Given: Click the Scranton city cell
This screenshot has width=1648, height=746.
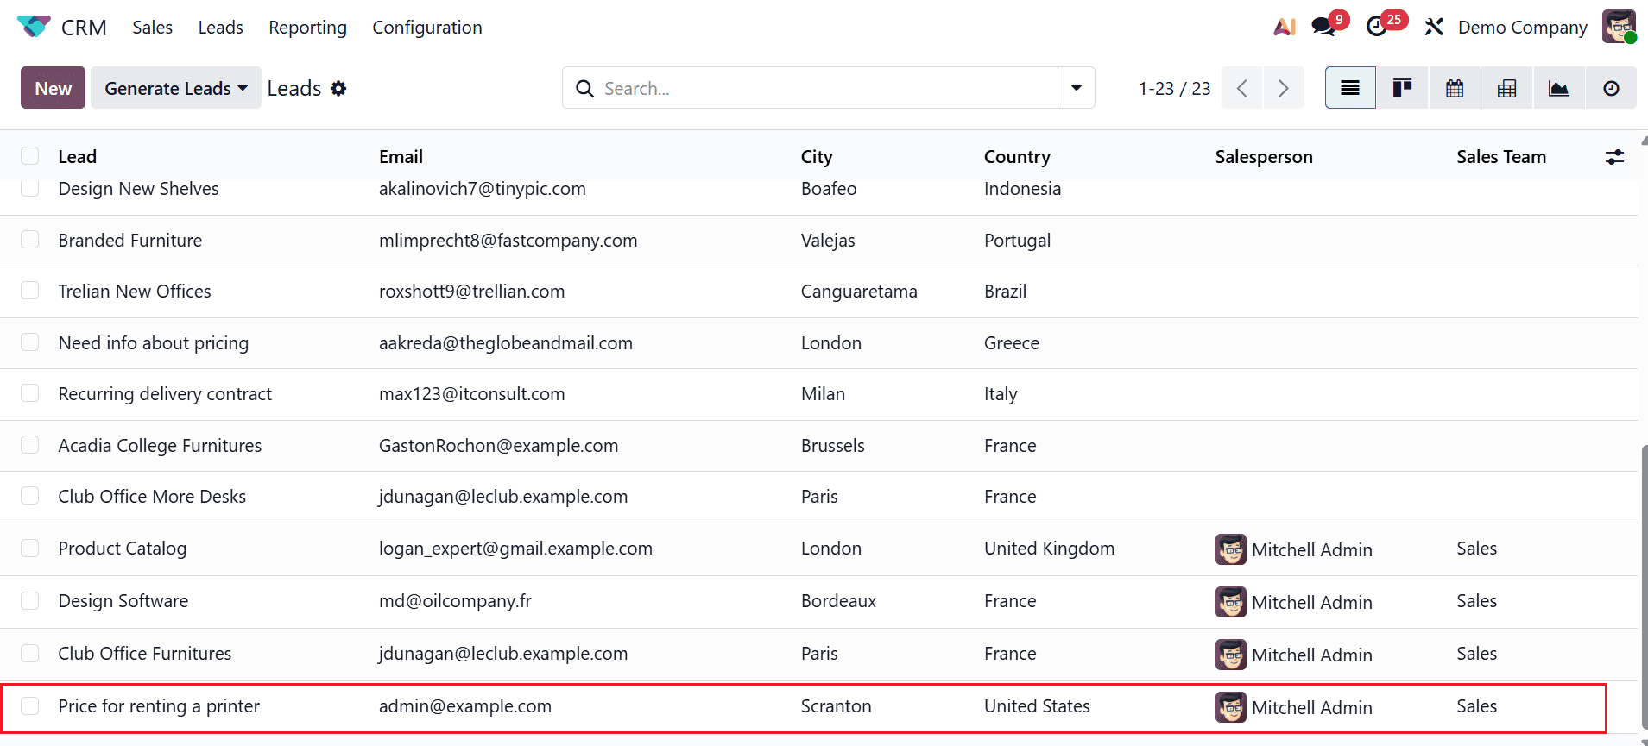Looking at the screenshot, I should [x=836, y=706].
